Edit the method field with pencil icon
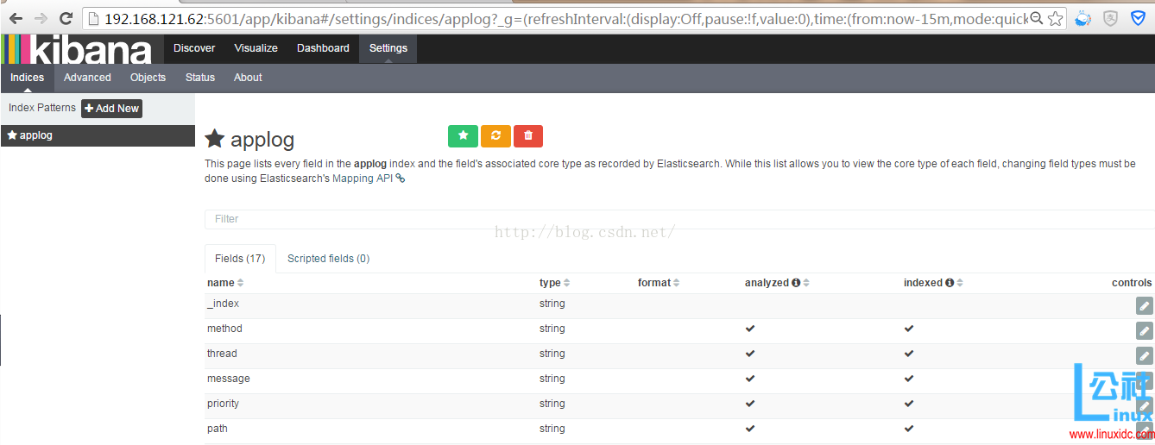Viewport: 1155px width, 445px height. (1144, 330)
